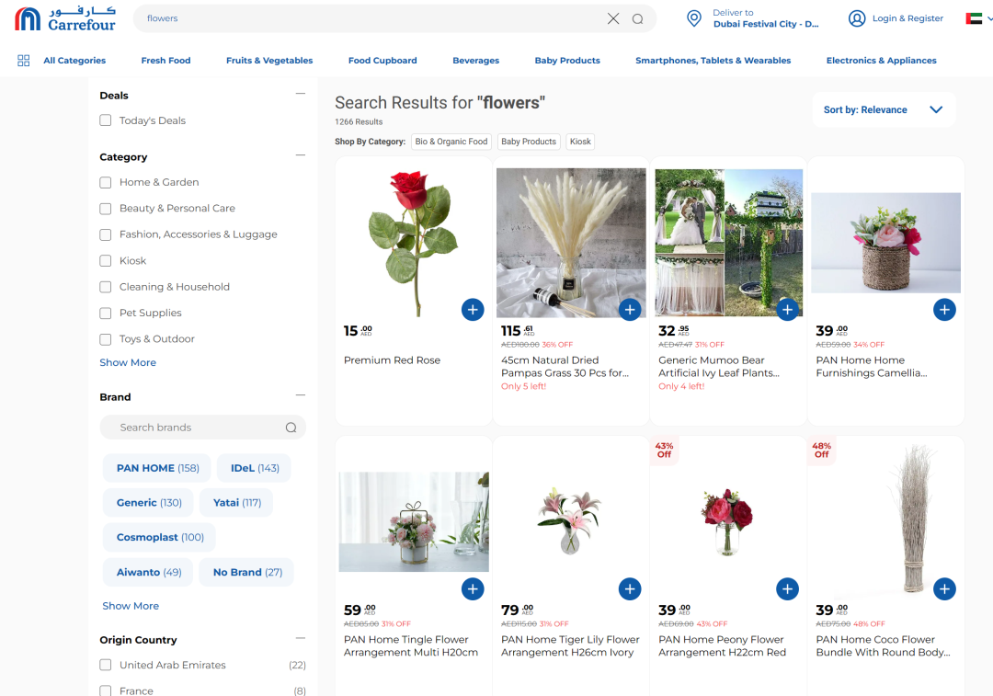Screen dimensions: 993x696
Task: Add PAN Home Peony Flower Arrangement to cart
Action: (787, 589)
